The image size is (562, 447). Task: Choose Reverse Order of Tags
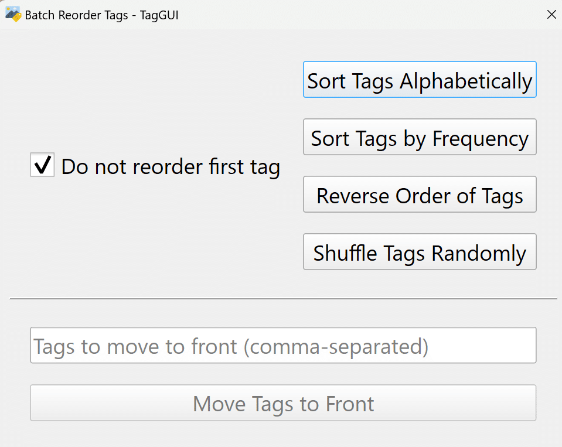420,194
